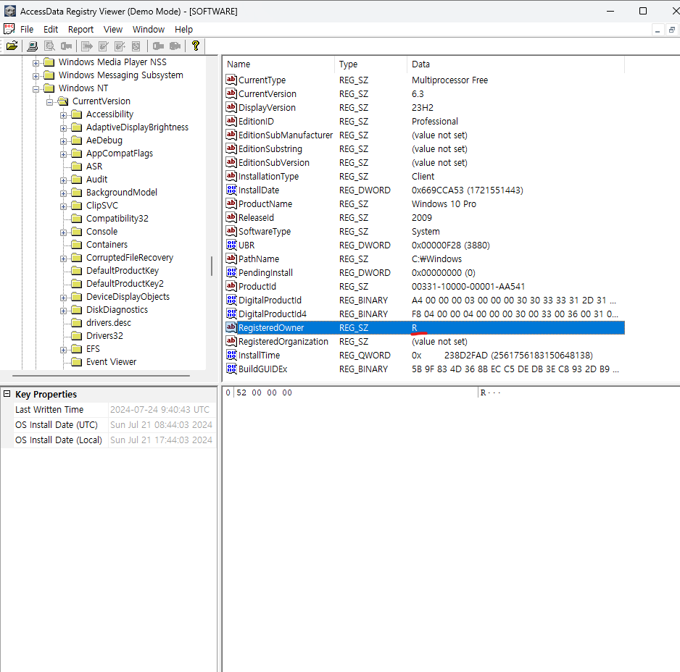Screen dimensions: 680x672
Task: Select the RegisteredOrganization value row
Action: 425,341
